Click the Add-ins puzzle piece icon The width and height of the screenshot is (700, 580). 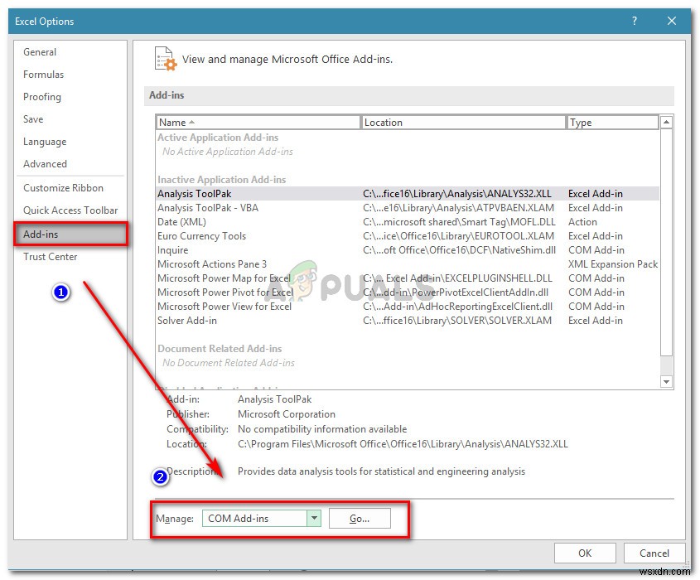165,58
